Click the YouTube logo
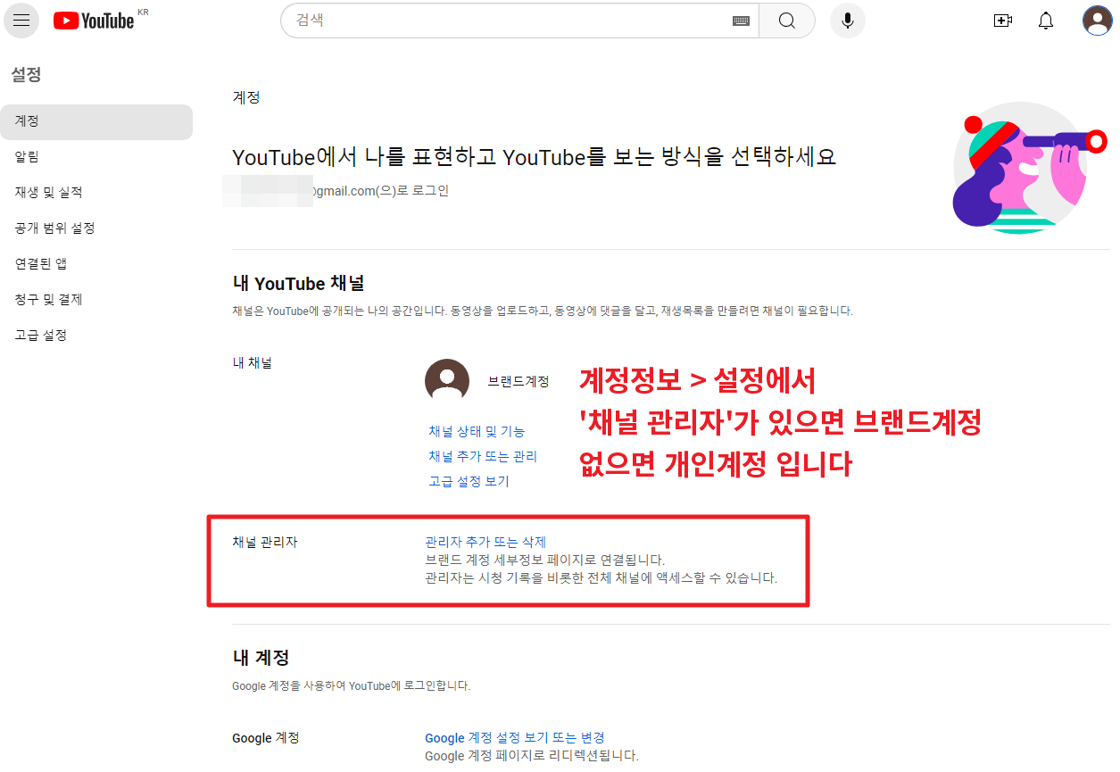This screenshot has width=1120, height=772. click(x=94, y=21)
